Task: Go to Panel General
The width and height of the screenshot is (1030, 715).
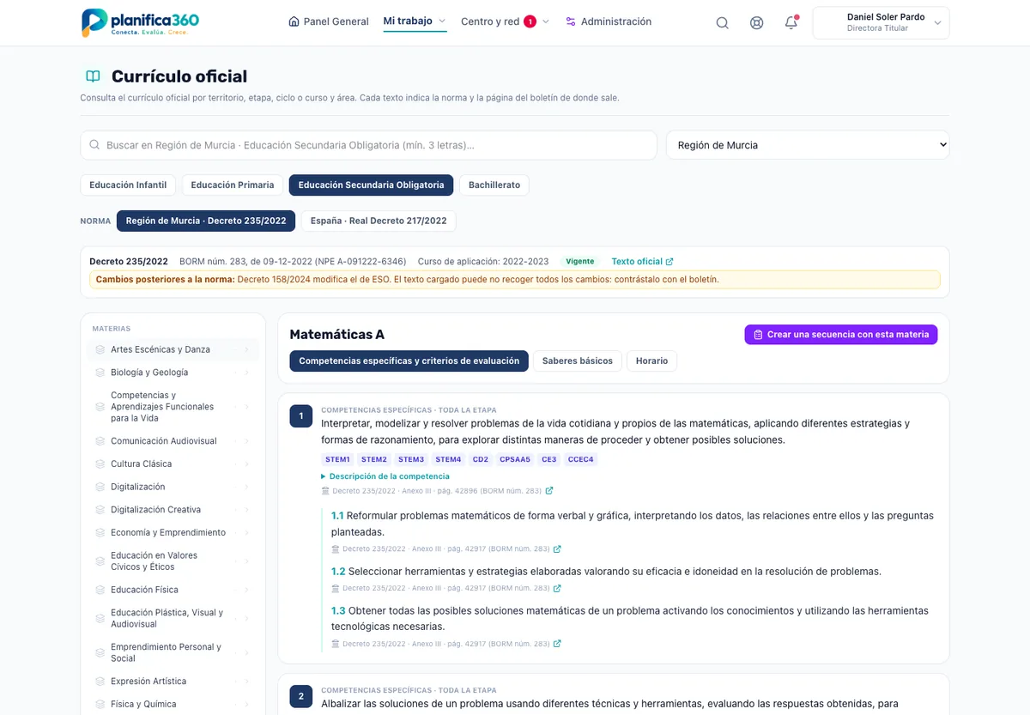Action: [x=329, y=21]
